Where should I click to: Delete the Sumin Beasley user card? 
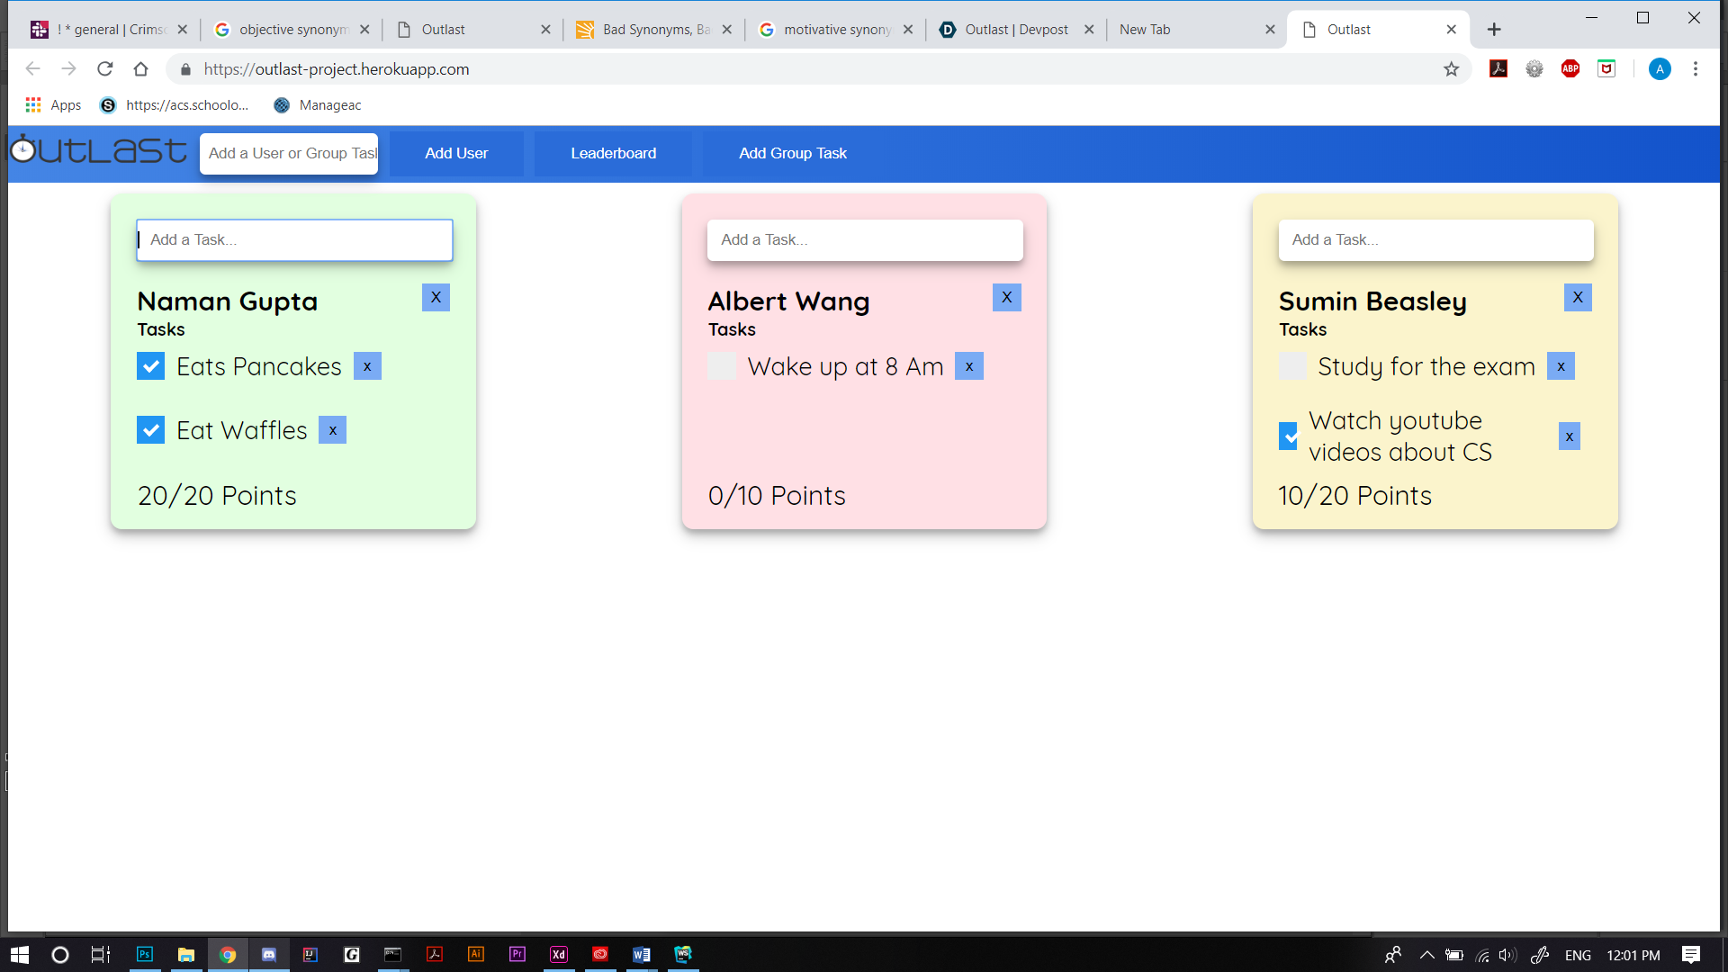click(1577, 297)
